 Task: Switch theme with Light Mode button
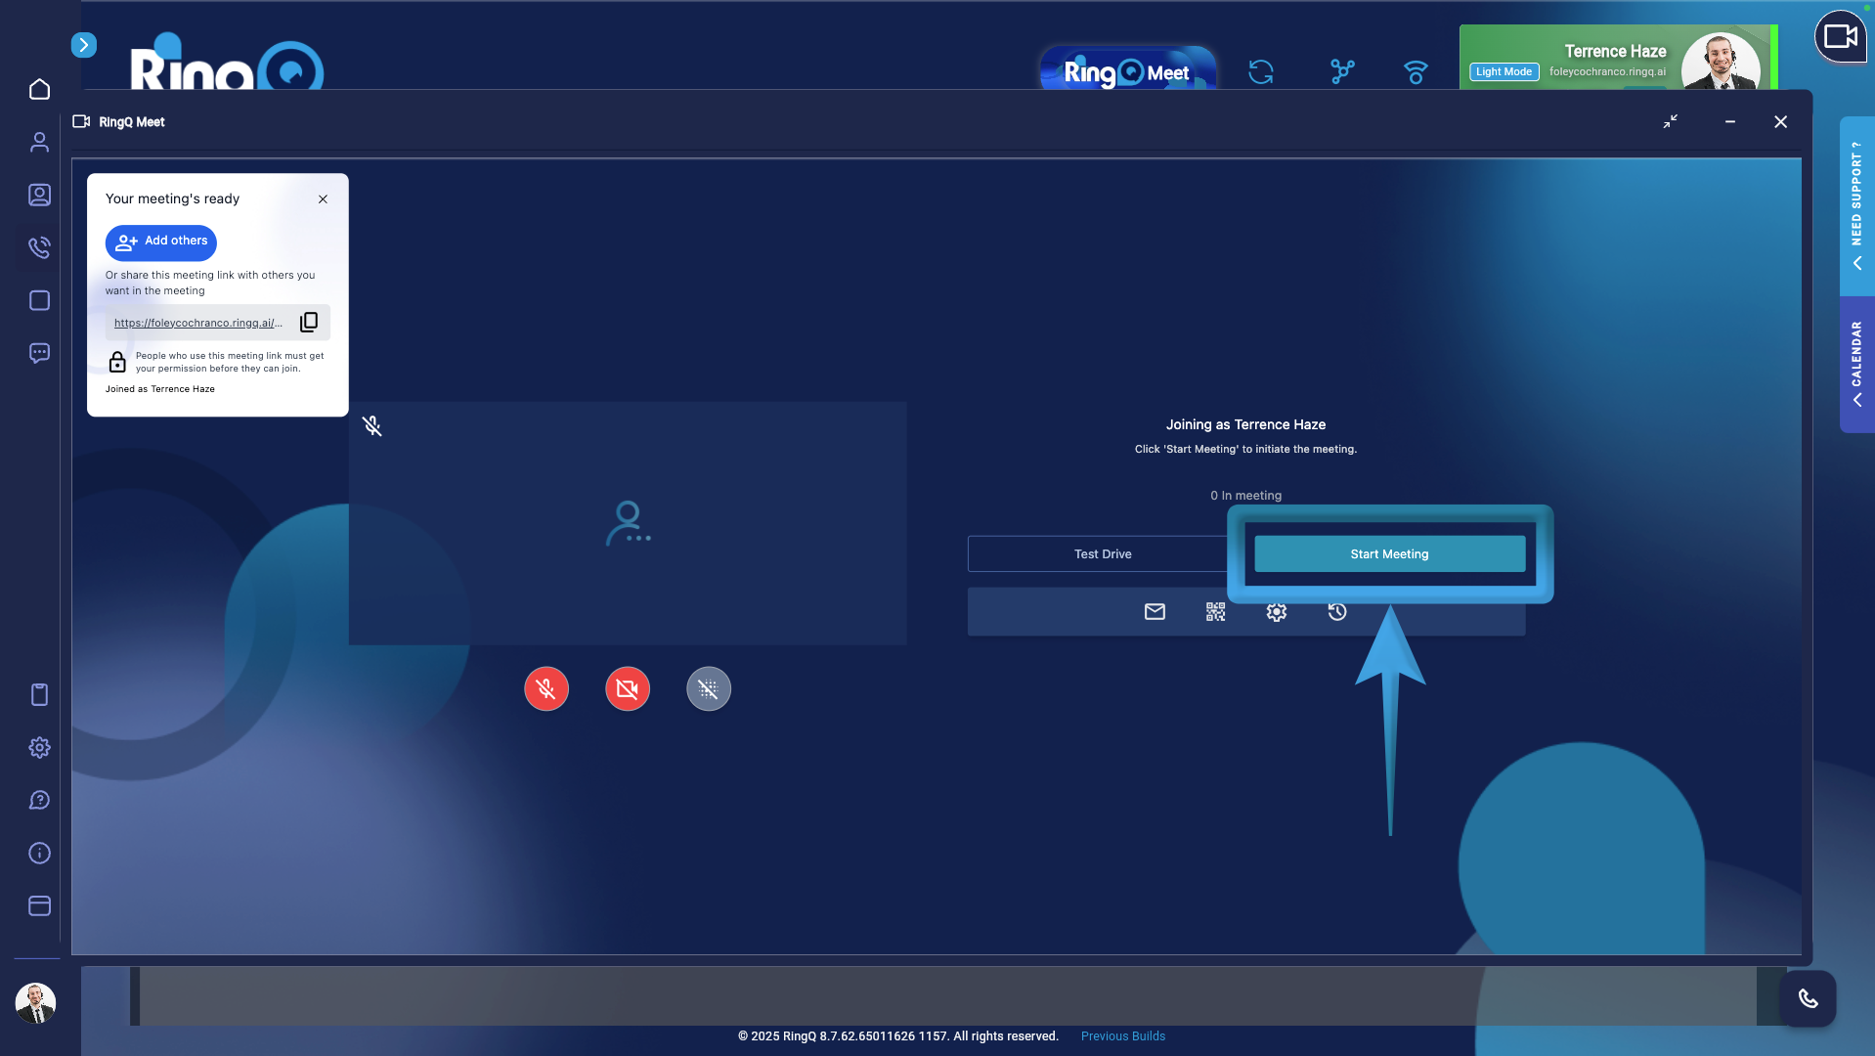(1504, 72)
